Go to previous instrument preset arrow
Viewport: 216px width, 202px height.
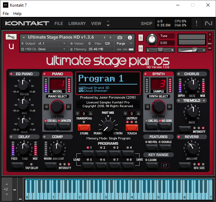(104, 37)
